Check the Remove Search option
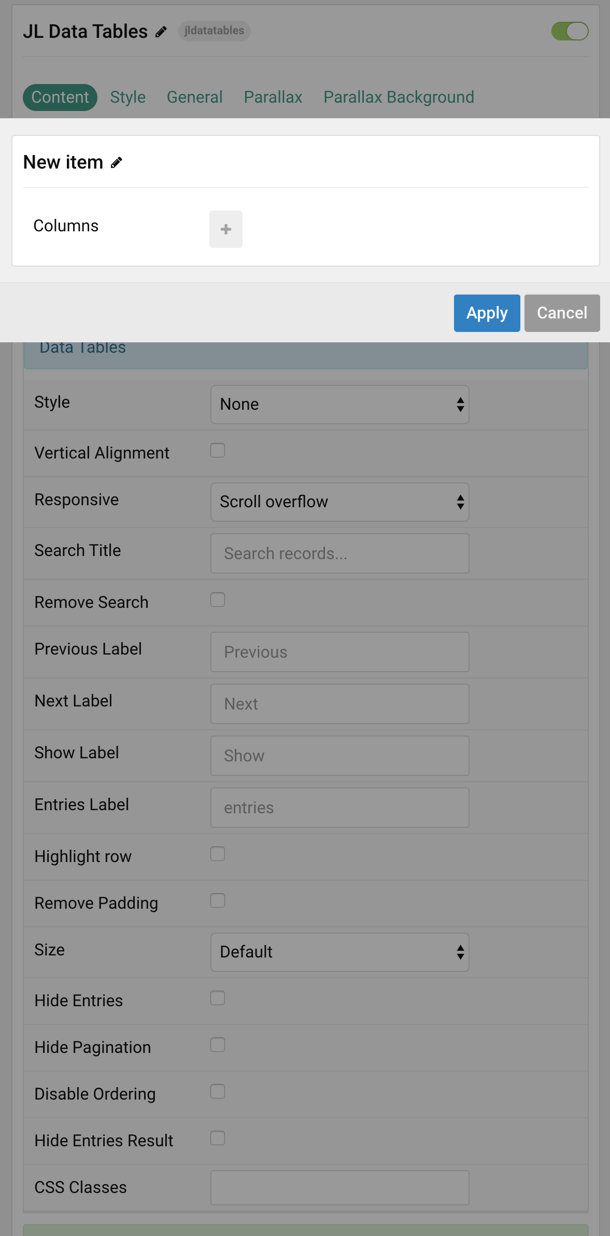The height and width of the screenshot is (1236, 610). pyautogui.click(x=218, y=600)
